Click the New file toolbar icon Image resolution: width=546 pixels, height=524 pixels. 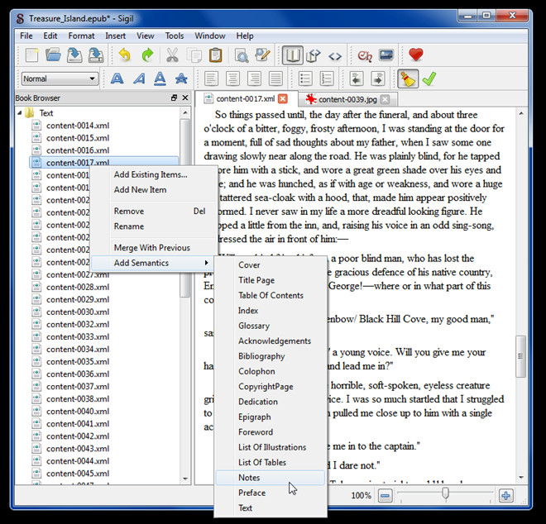pyautogui.click(x=32, y=55)
